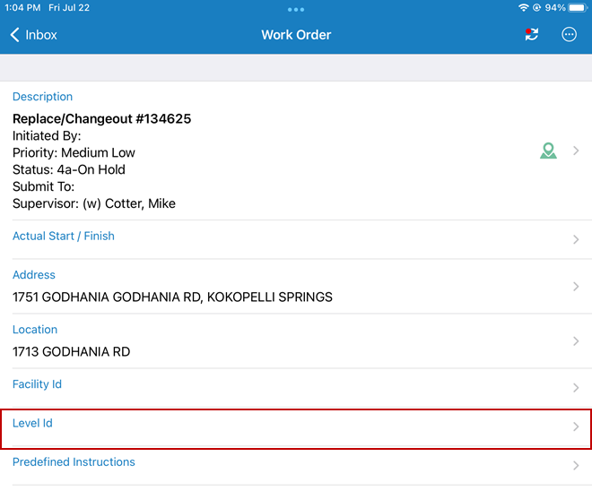Tap the orientation lock status icon
The image size is (592, 491).
click(536, 7)
